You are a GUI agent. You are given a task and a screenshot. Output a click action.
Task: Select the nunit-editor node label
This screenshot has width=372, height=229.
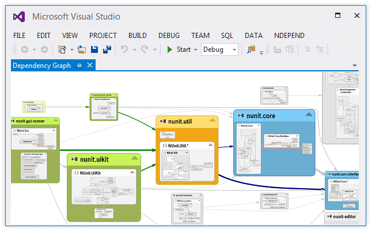pyautogui.click(x=344, y=217)
